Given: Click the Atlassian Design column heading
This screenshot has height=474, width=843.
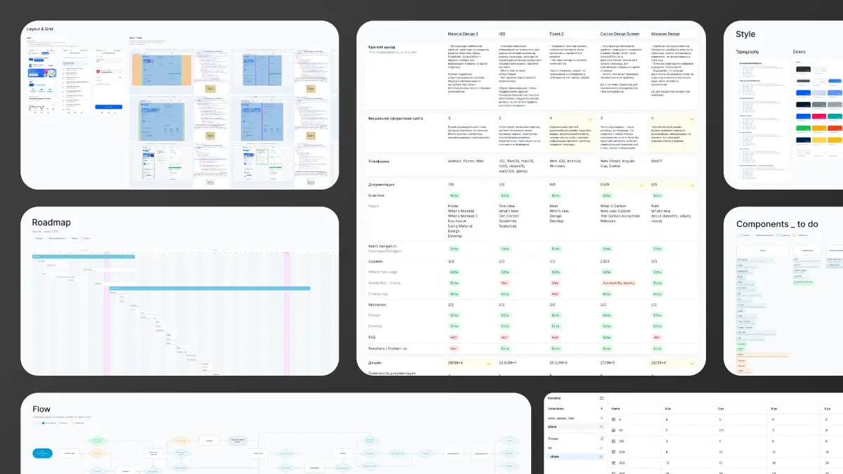Looking at the screenshot, I should [x=665, y=34].
